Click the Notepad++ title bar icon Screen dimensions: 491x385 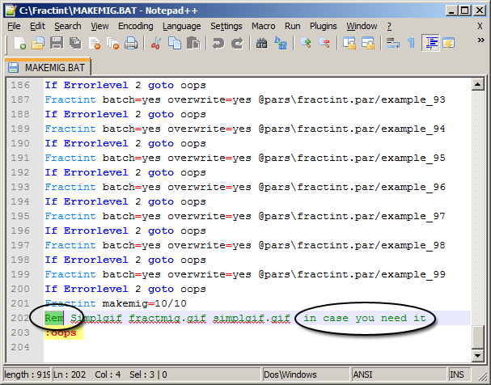11,11
